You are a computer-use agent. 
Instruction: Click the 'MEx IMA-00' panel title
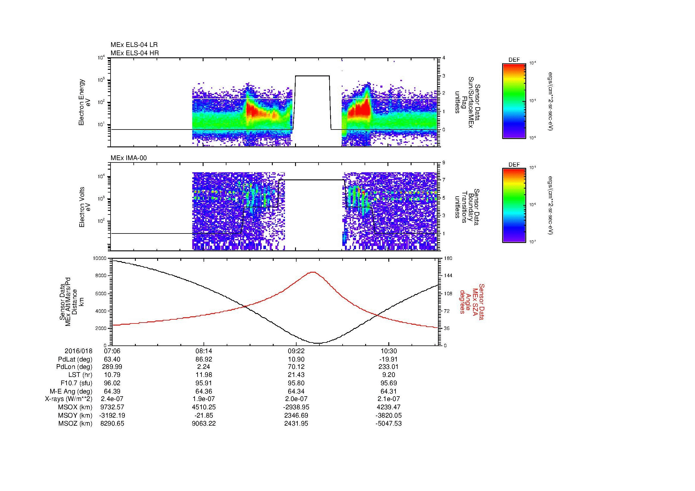(x=129, y=158)
